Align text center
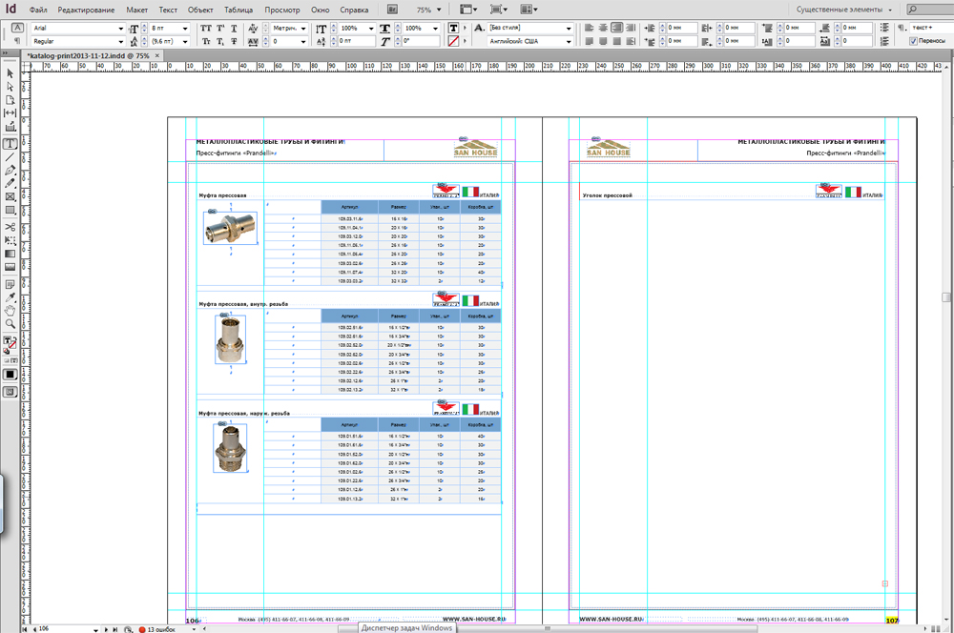The image size is (954, 633). click(x=603, y=28)
